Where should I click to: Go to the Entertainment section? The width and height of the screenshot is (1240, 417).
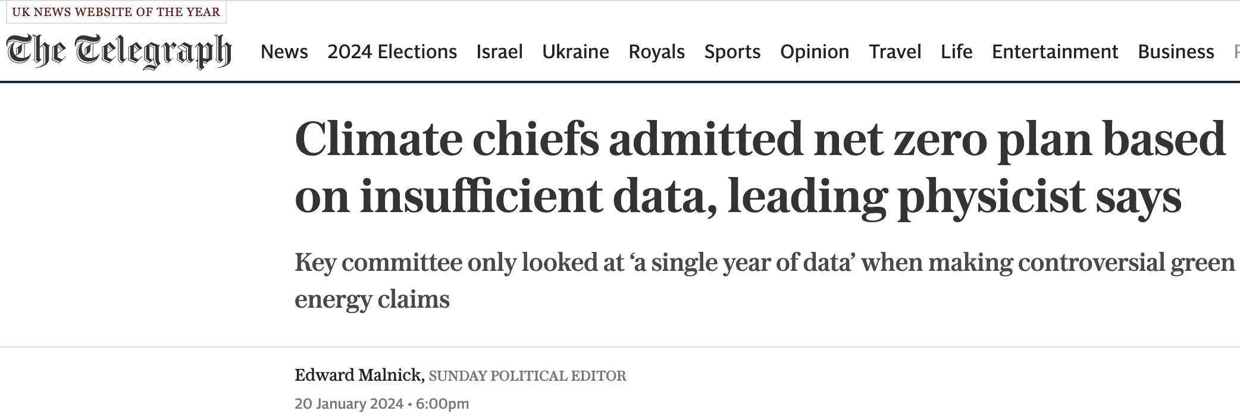pos(1055,52)
